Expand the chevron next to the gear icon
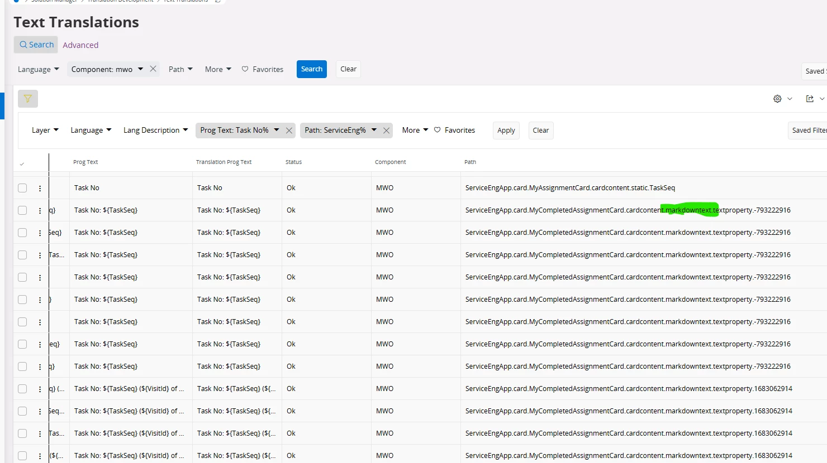The height and width of the screenshot is (463, 827). [x=790, y=99]
